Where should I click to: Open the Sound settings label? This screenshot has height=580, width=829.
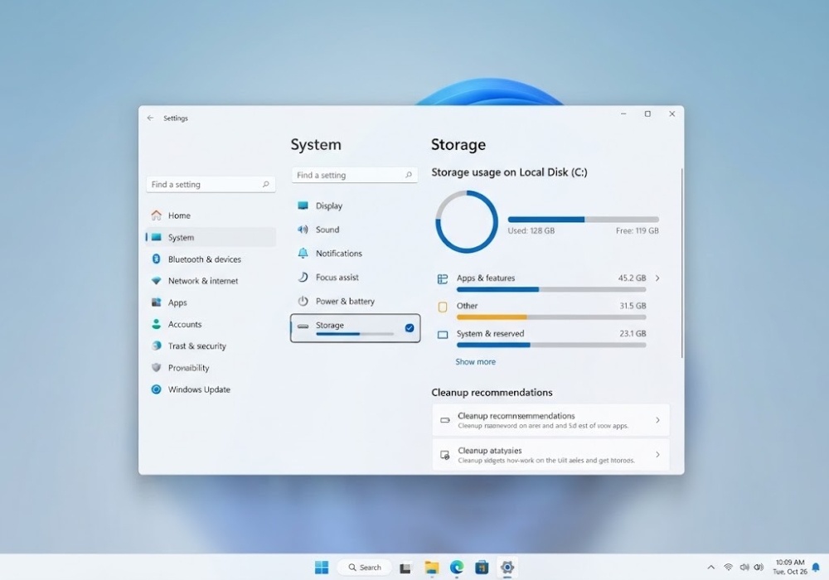327,230
